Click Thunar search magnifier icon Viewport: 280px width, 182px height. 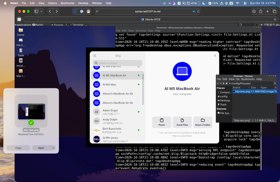pos(275,83)
